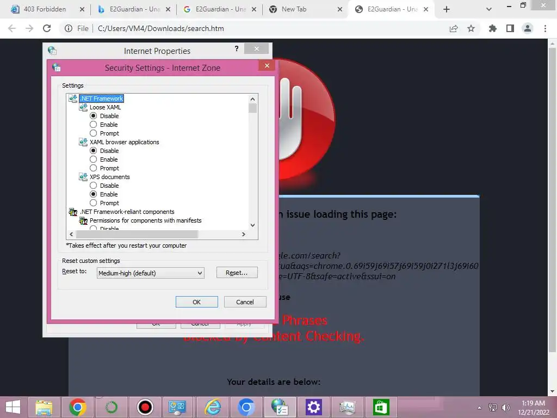This screenshot has width=557, height=418.
Task: Click the horizontal scroll right arrow
Action: point(243,234)
